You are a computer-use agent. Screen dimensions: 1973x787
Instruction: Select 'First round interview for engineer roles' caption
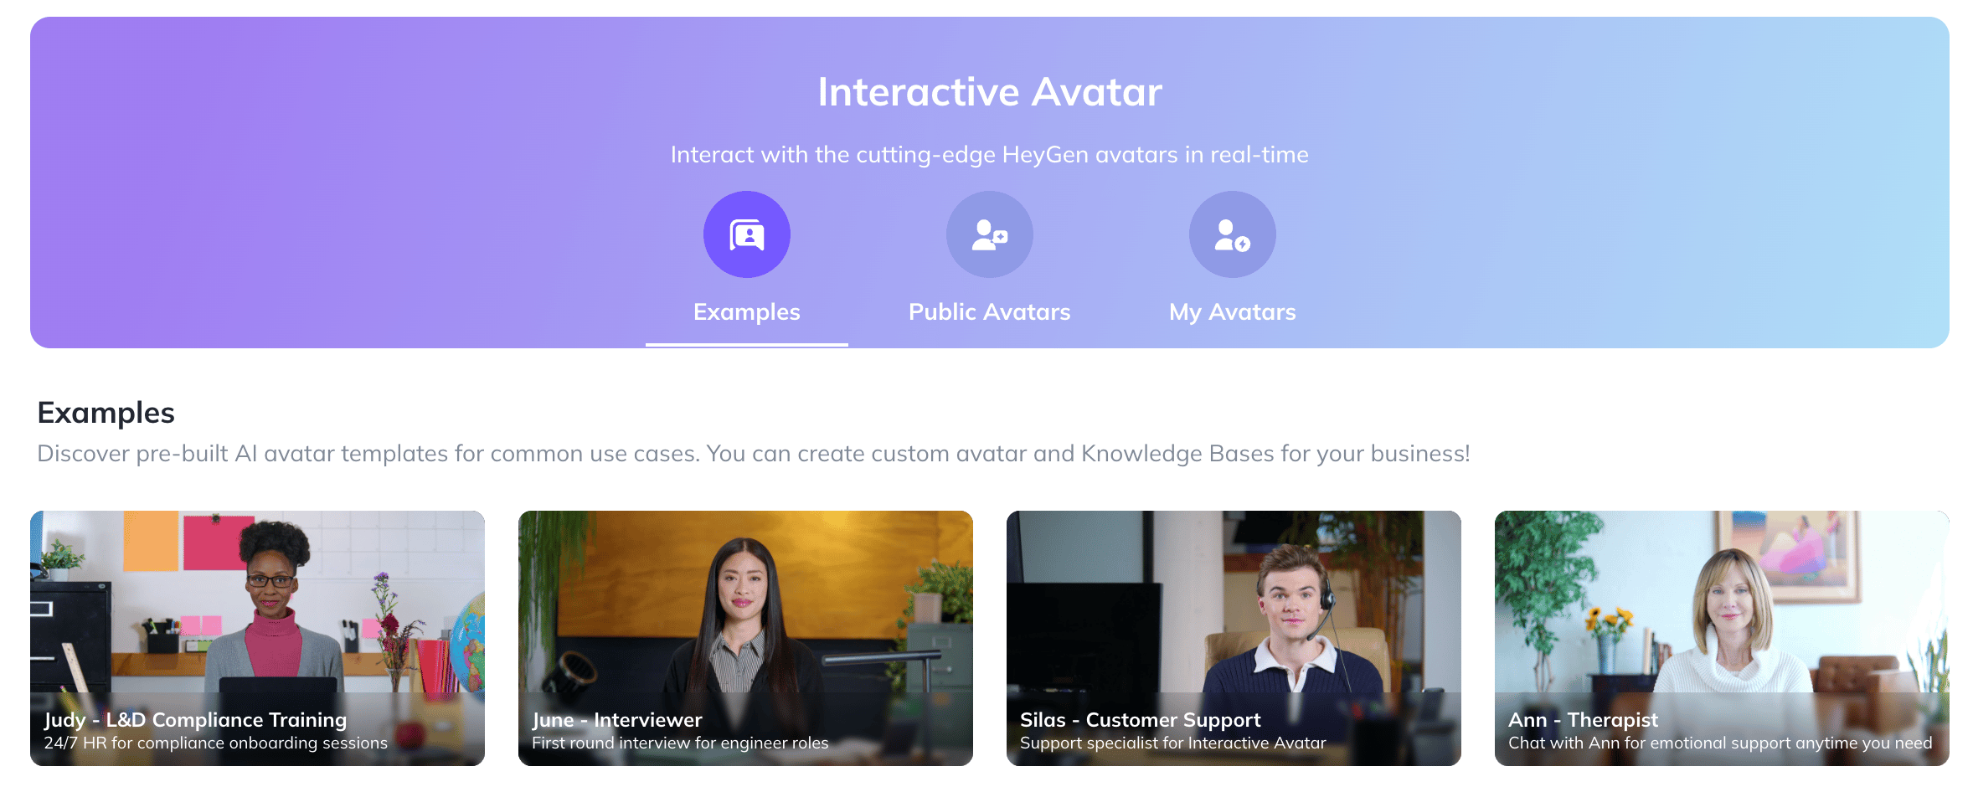(x=680, y=743)
